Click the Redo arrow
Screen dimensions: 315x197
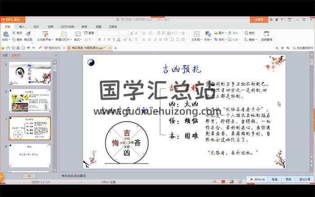(34, 48)
